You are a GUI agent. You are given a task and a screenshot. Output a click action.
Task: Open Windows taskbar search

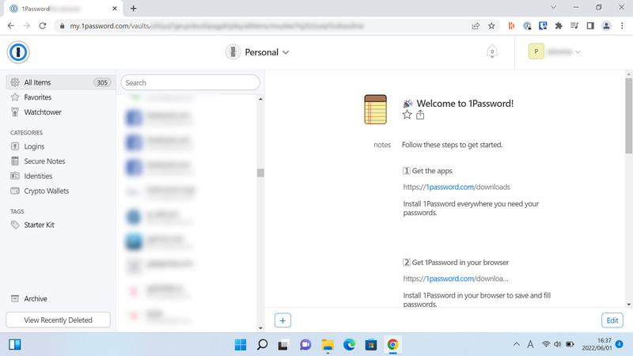pyautogui.click(x=262, y=345)
